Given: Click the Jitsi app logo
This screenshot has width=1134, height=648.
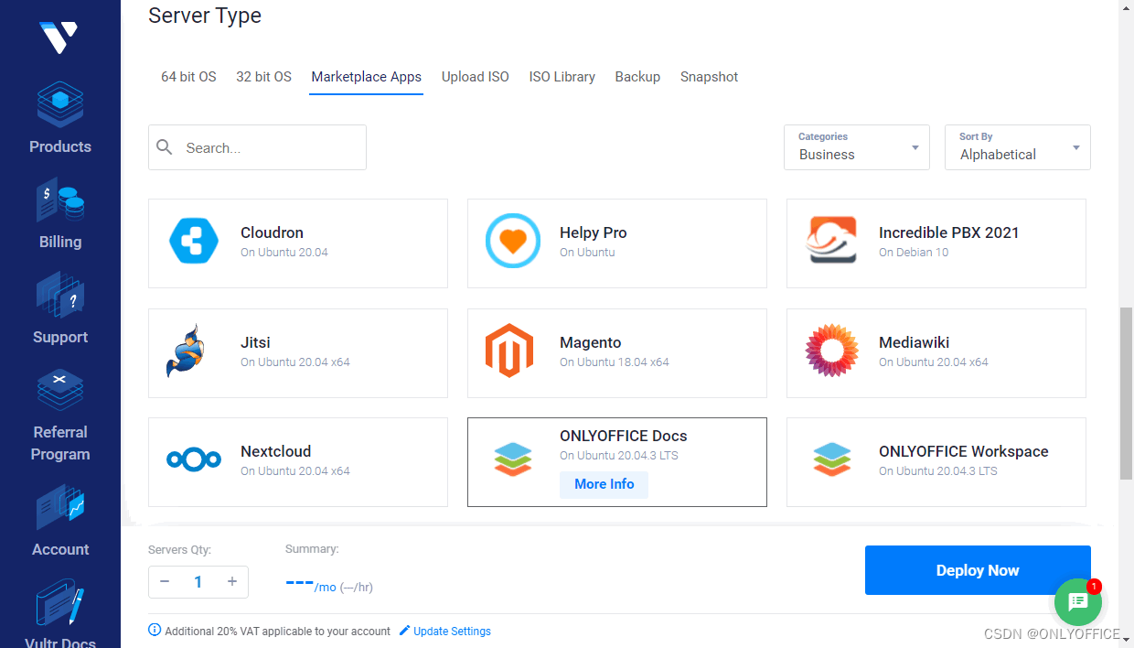Looking at the screenshot, I should point(184,352).
